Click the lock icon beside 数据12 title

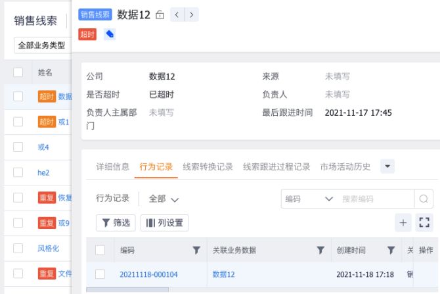[160, 14]
